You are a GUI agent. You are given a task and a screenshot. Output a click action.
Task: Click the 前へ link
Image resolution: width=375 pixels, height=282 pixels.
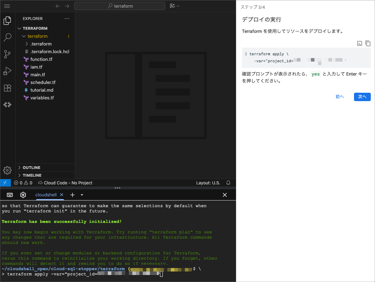pos(340,97)
